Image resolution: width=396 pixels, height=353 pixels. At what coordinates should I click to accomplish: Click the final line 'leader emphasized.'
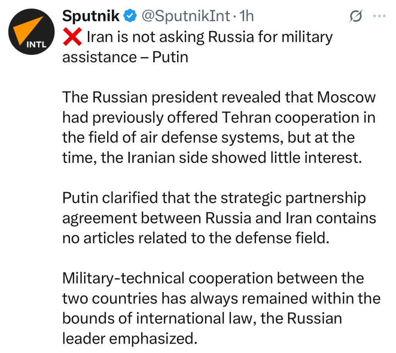(x=130, y=338)
